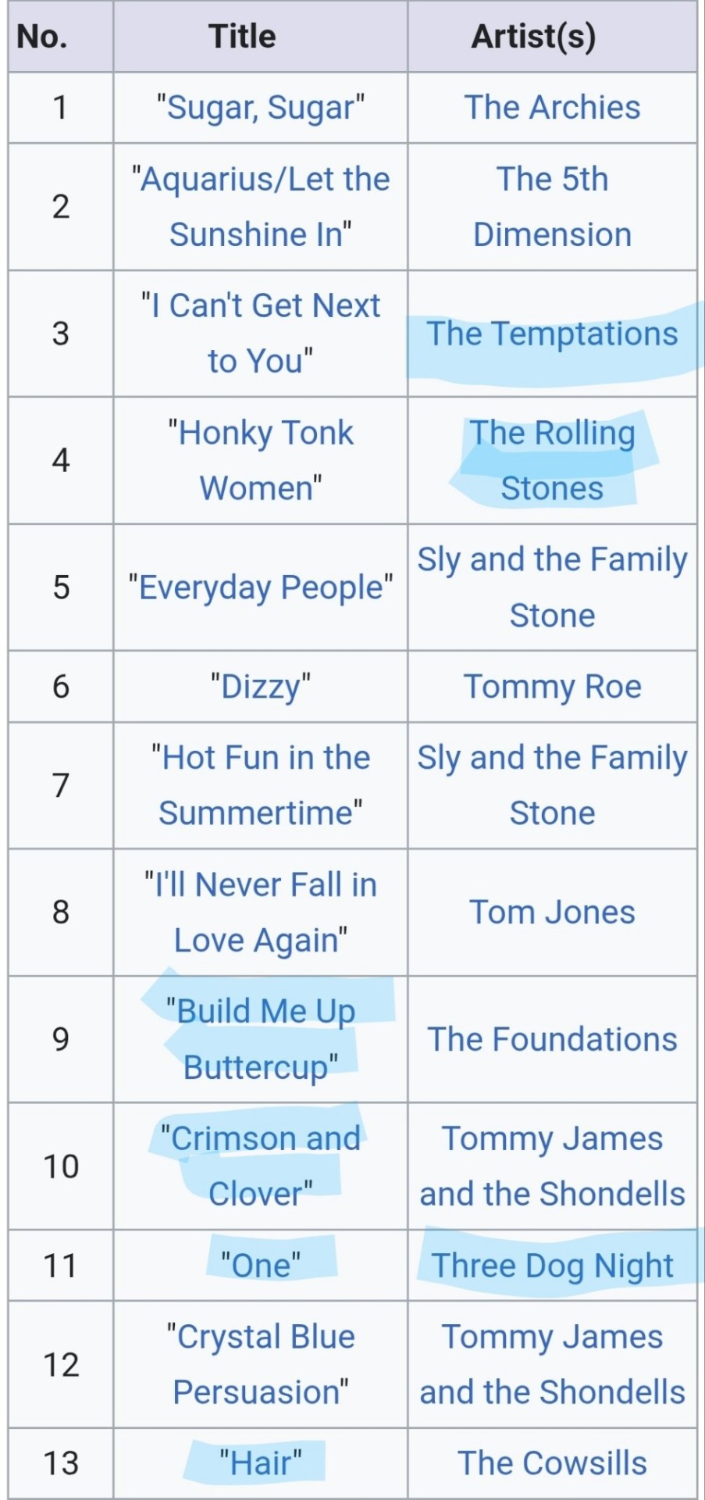The height and width of the screenshot is (1500, 705).
Task: Visit The Cowsills artist page
Action: tap(553, 1463)
